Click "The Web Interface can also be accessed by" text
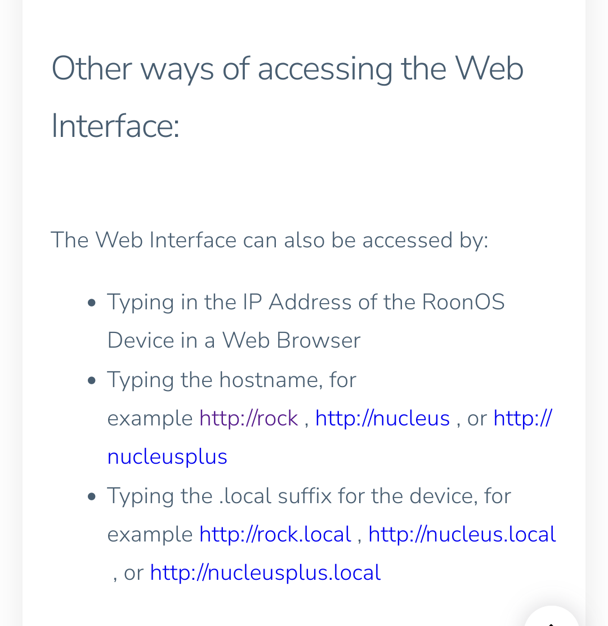 click(x=269, y=240)
